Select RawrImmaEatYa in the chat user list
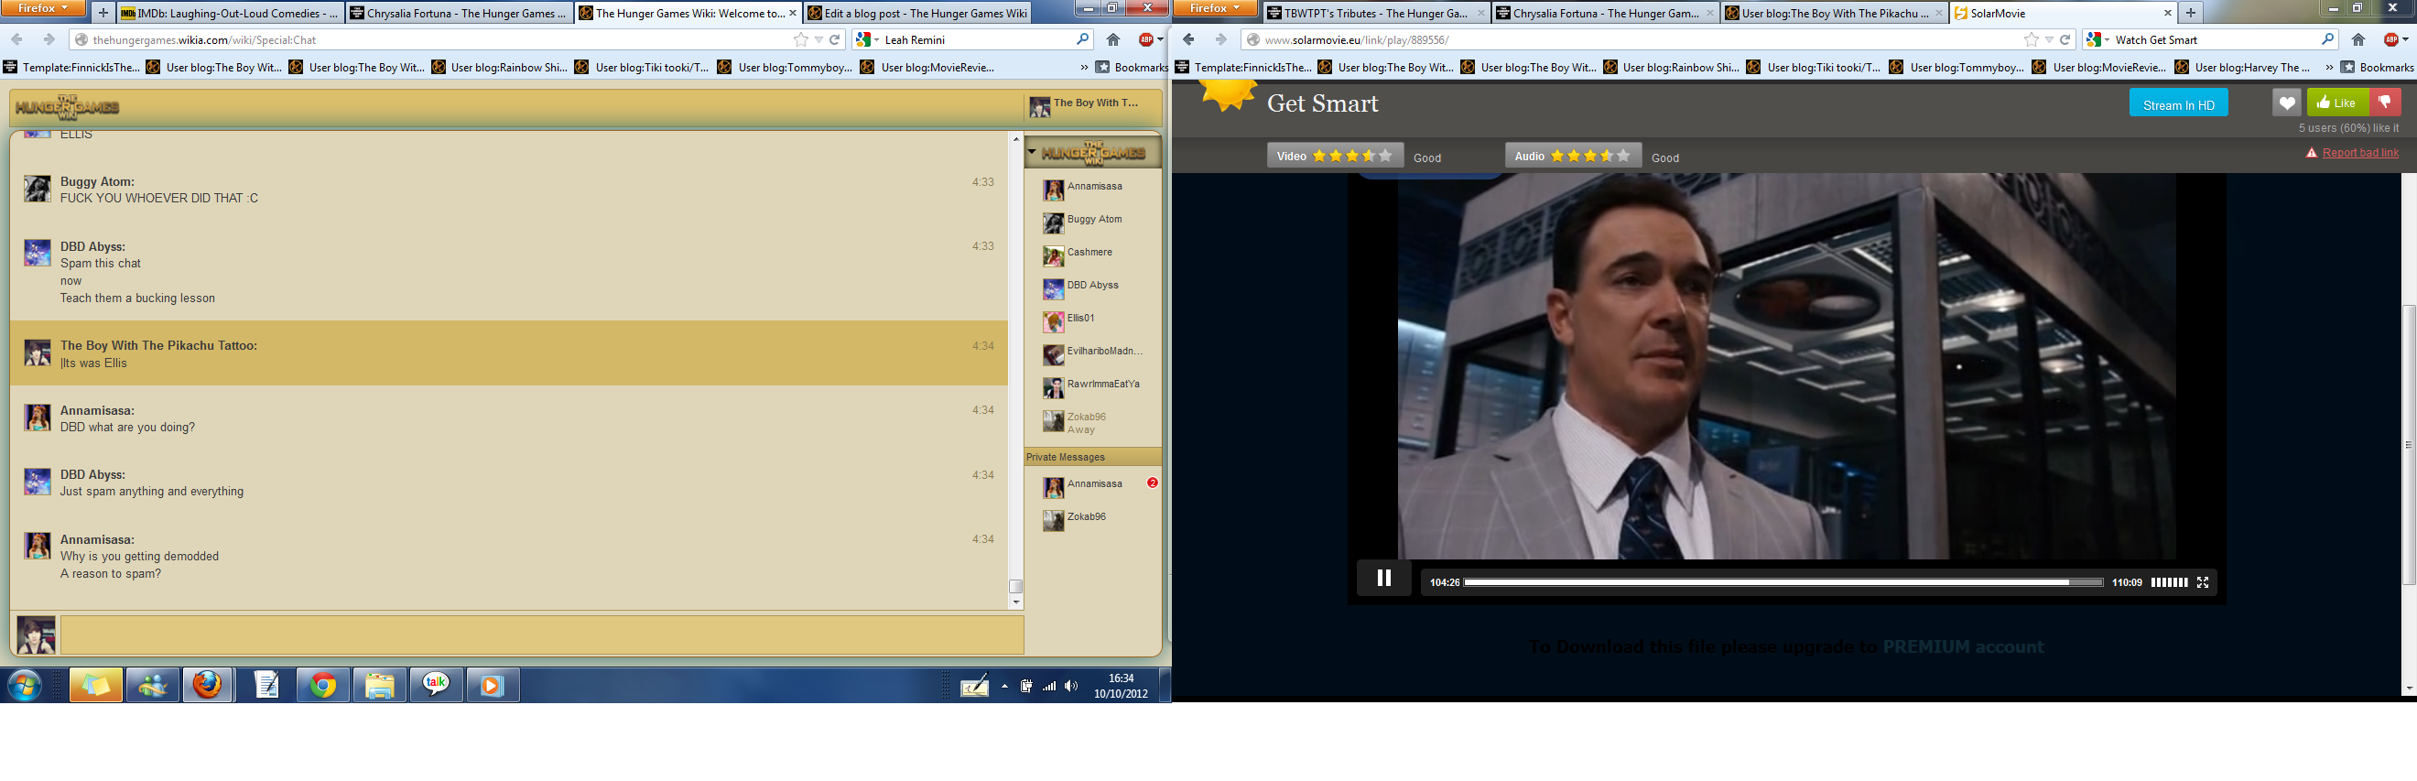Screen dimensions: 2417x781 tap(1093, 385)
